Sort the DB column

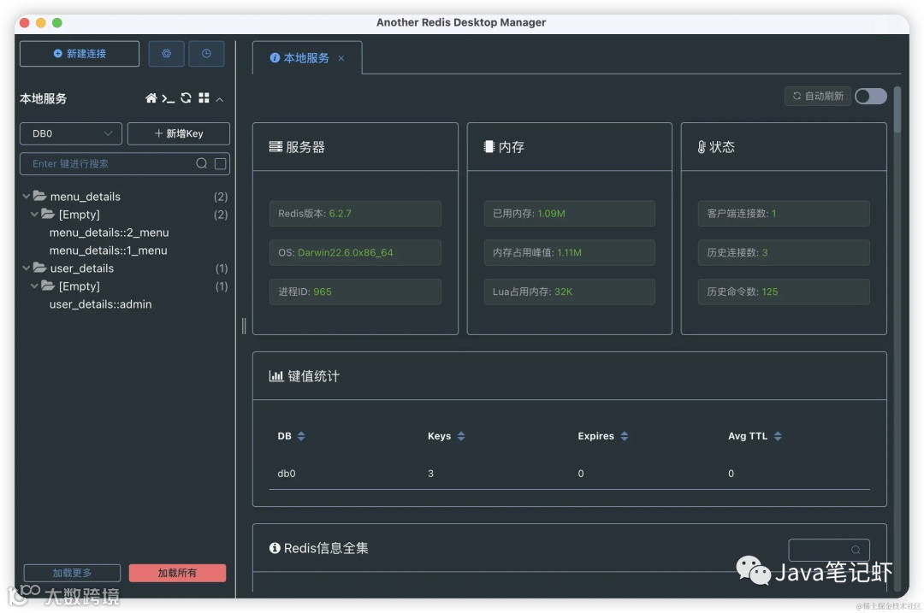[301, 436]
